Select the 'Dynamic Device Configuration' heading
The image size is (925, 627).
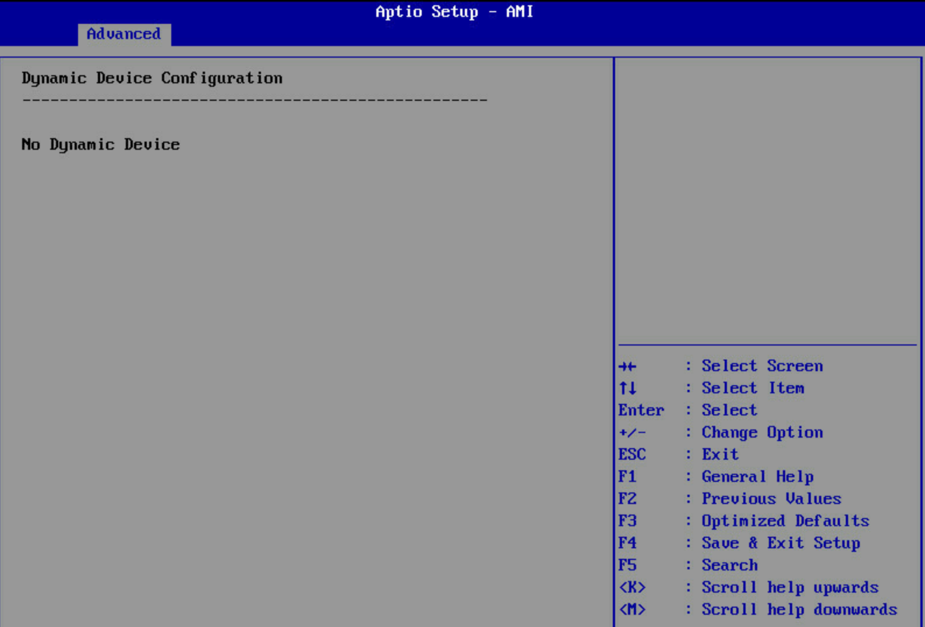(x=152, y=78)
